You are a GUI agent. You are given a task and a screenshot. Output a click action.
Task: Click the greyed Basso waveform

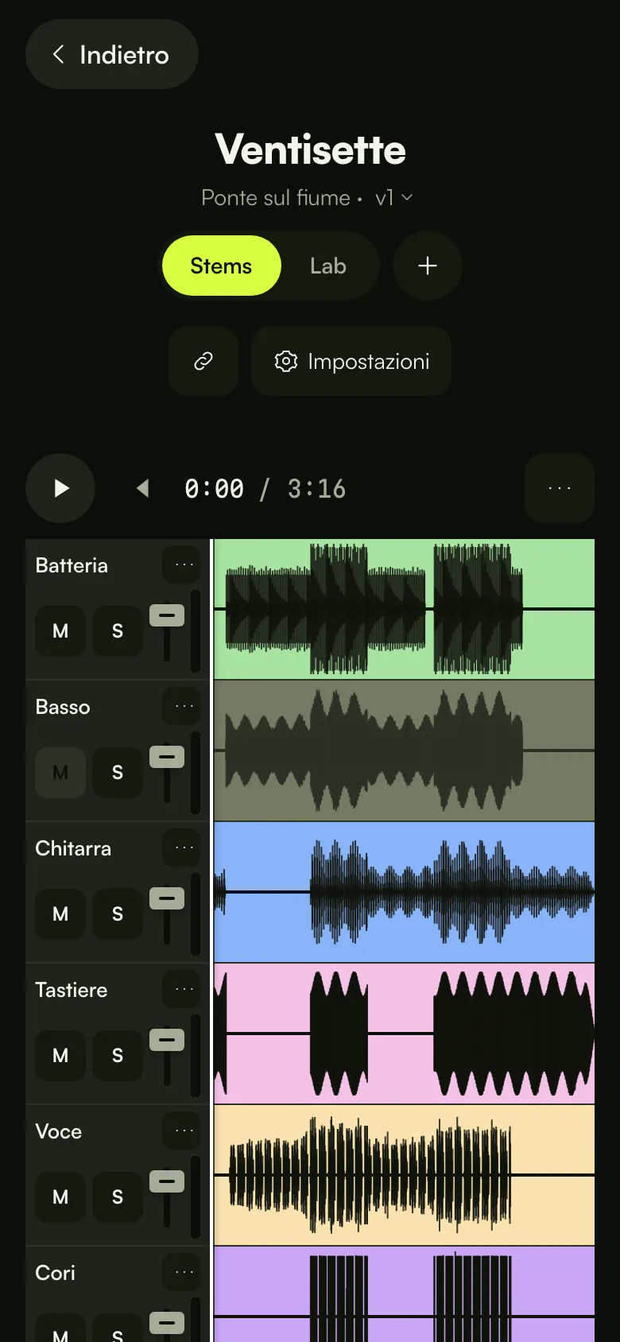[405, 751]
